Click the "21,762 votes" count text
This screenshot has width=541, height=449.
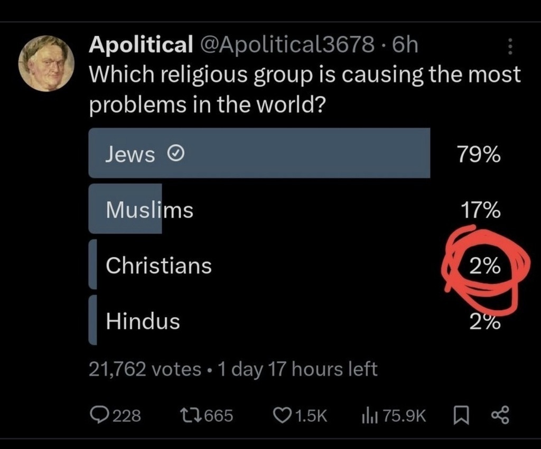point(144,369)
